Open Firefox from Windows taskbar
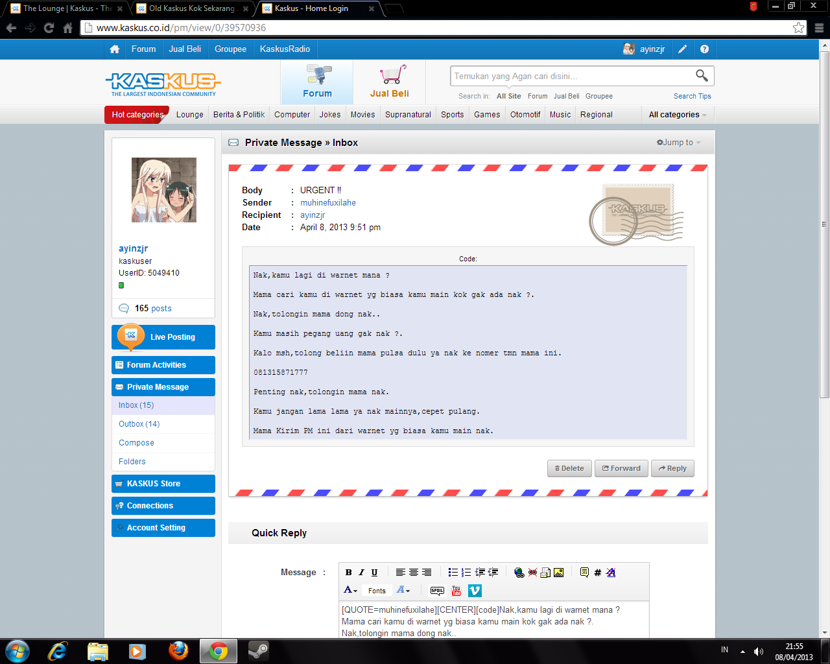 178,651
